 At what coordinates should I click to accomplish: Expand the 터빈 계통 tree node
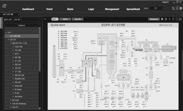(13, 50)
